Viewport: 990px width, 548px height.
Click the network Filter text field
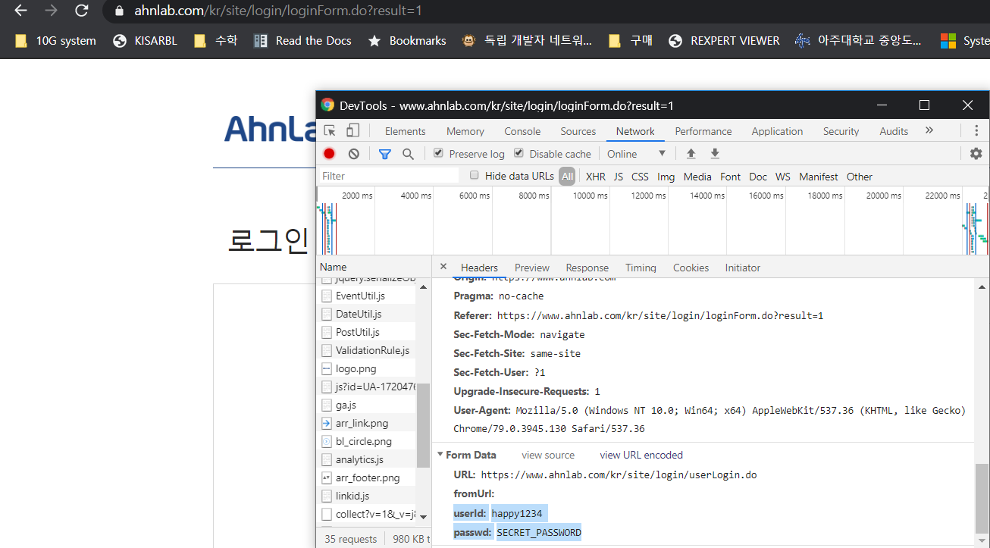[389, 176]
